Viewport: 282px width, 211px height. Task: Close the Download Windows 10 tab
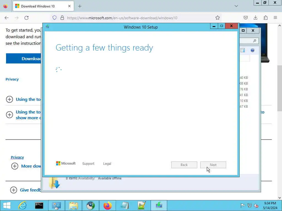(69, 6)
